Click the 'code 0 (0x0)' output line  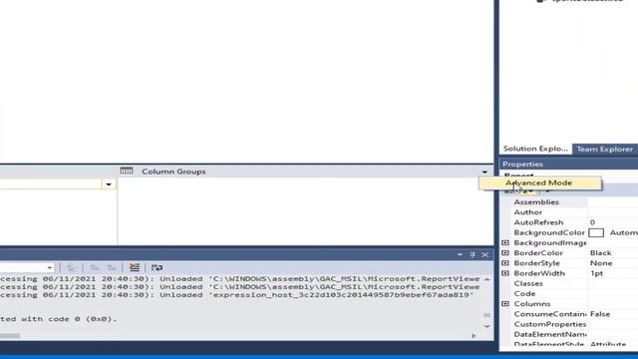click(x=59, y=319)
